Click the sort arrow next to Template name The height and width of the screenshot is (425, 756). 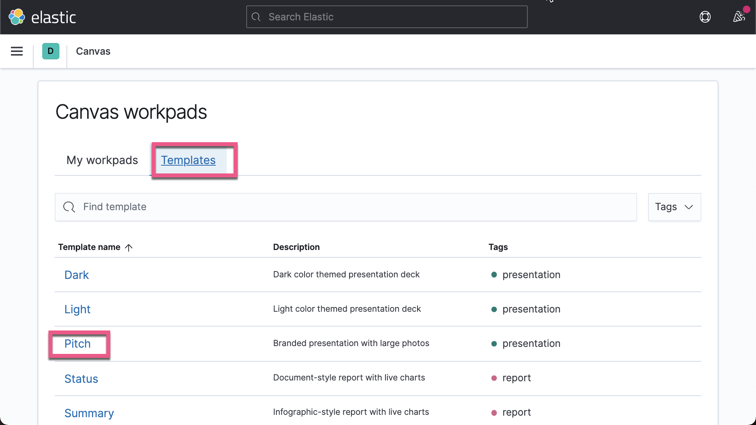tap(128, 247)
